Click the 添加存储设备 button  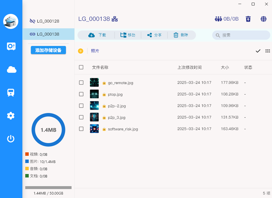point(48,50)
